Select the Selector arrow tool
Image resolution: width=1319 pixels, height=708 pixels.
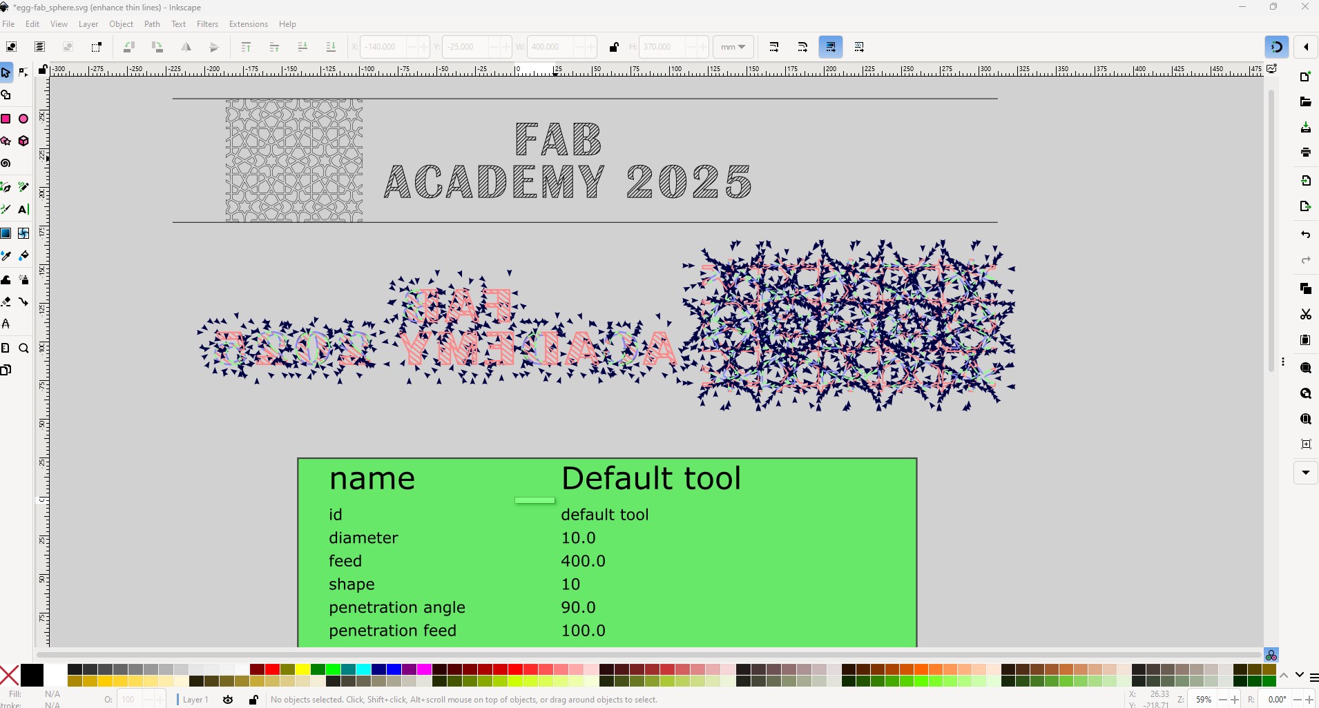(6, 72)
